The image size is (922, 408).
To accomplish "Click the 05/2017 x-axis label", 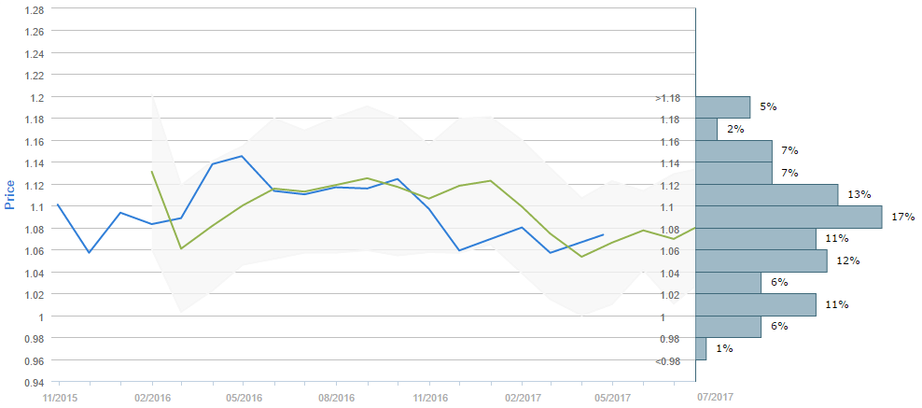I will click(612, 396).
